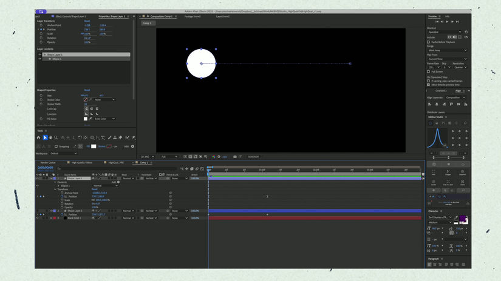Image resolution: width=501 pixels, height=281 pixels.
Task: Click Align Left icon in Align panel
Action: [430, 104]
